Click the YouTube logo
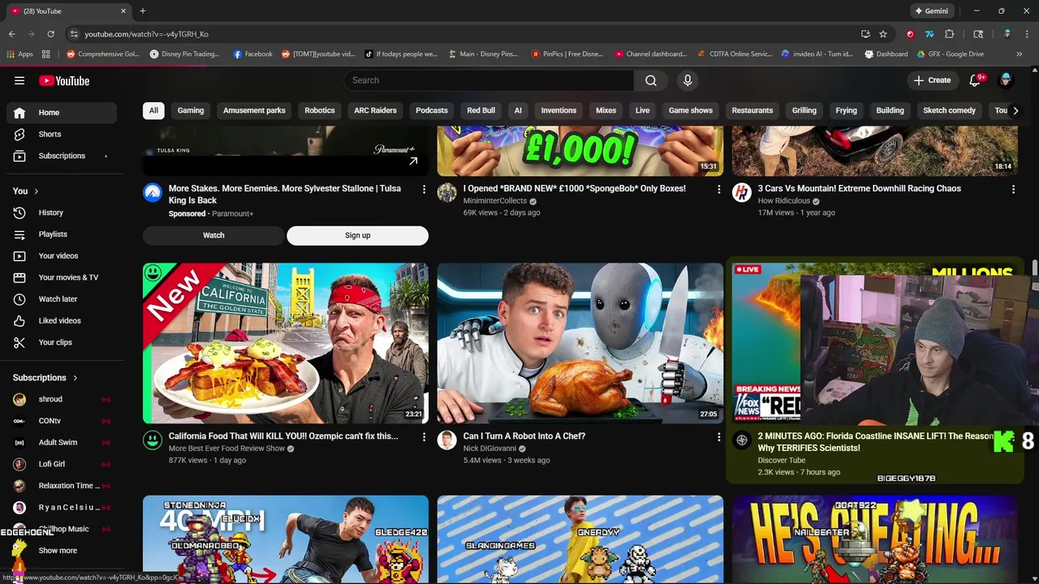This screenshot has width=1039, height=584. coord(64,80)
